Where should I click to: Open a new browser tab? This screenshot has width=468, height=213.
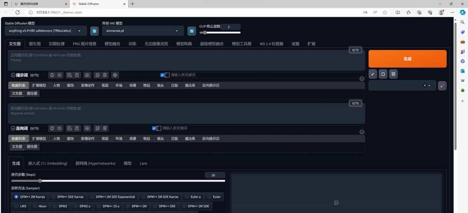pyautogui.click(x=133, y=4)
